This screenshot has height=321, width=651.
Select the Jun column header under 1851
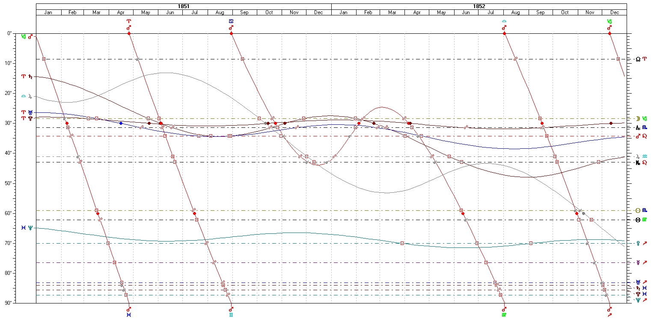point(170,12)
